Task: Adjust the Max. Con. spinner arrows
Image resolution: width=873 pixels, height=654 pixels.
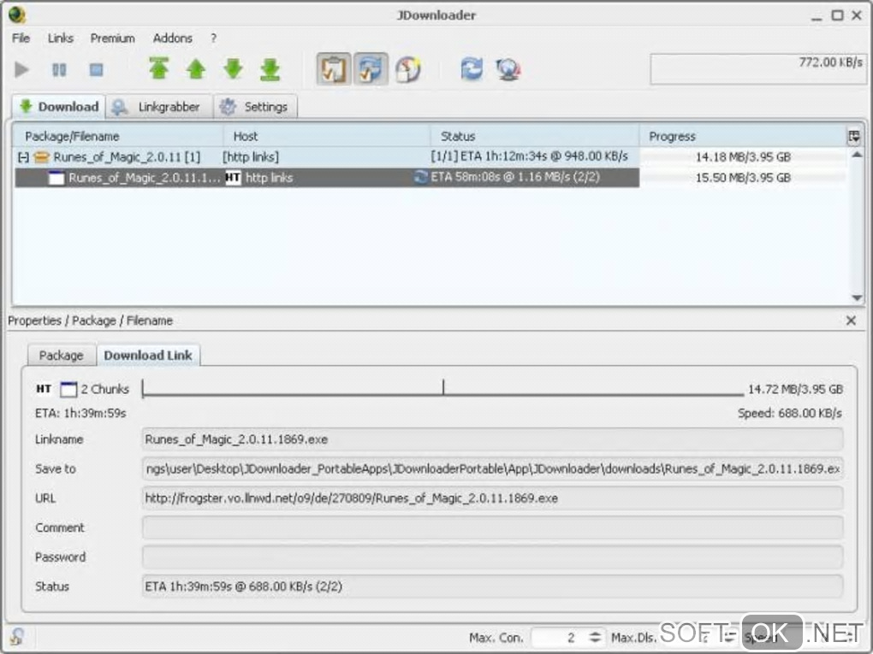Action: click(595, 637)
